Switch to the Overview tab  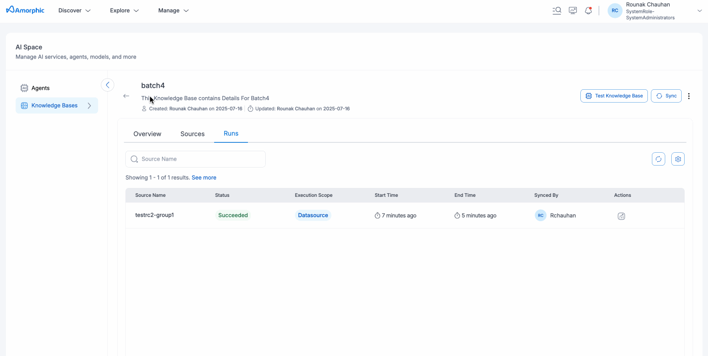147,134
